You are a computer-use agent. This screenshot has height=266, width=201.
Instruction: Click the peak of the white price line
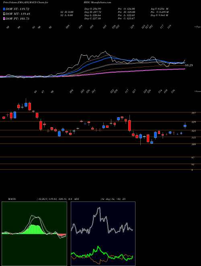pyautogui.click(x=105, y=51)
